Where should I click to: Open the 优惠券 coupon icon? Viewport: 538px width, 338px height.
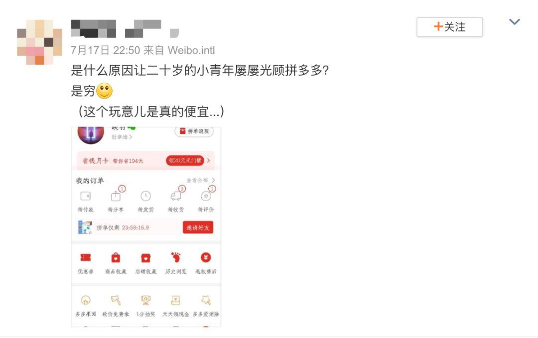point(86,257)
